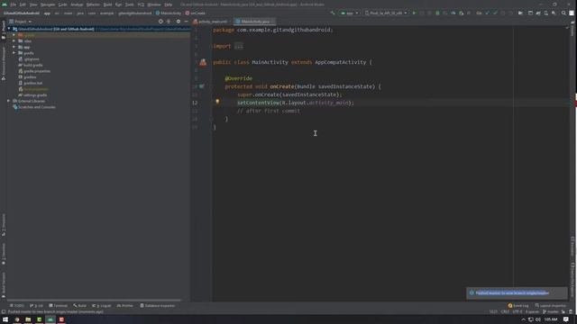Select the MainActivity.java editor tab
Screen dimensions: 577x324
(x=254, y=22)
